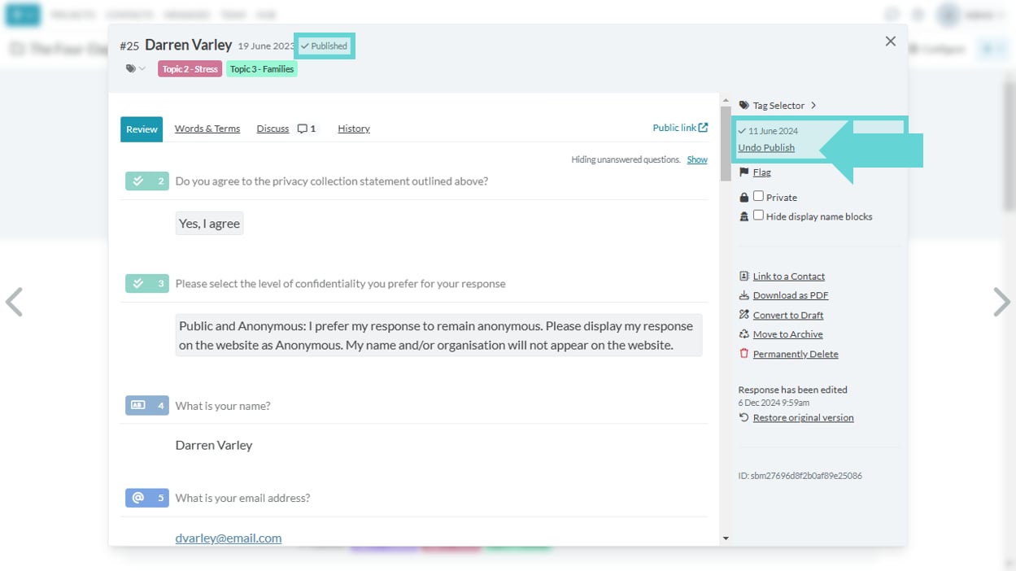The height and width of the screenshot is (571, 1016).
Task: Click the scrollbar up arrow
Action: pyautogui.click(x=726, y=101)
